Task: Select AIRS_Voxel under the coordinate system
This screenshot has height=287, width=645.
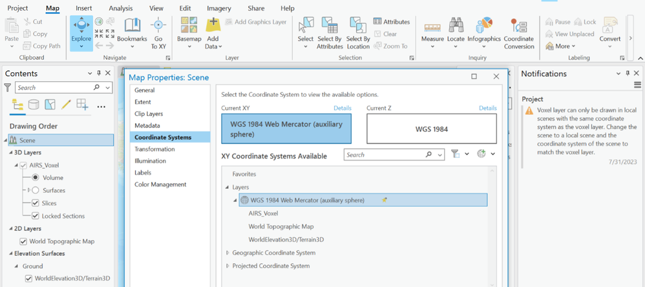Action: pyautogui.click(x=263, y=213)
